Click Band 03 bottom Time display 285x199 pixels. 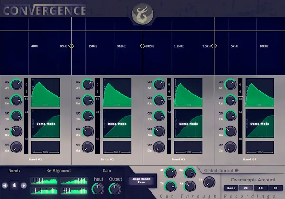pyautogui.click(x=188, y=147)
